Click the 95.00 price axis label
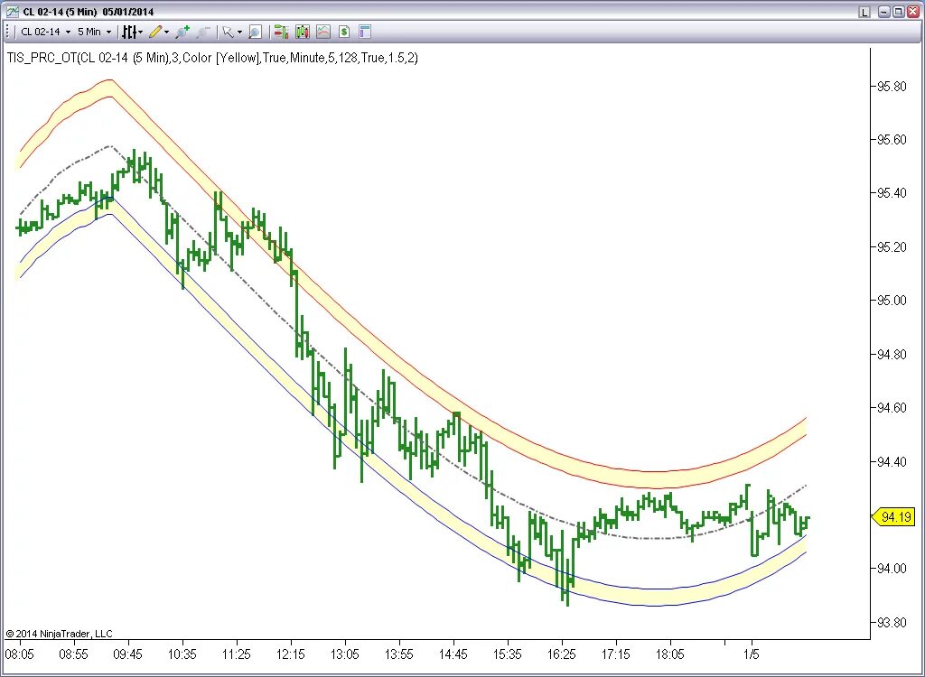 [x=891, y=301]
